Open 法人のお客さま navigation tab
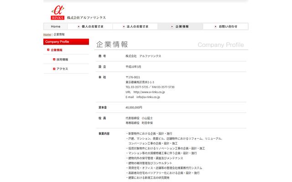Image resolution: width=292 pixels, height=182 pixels. pos(135,26)
